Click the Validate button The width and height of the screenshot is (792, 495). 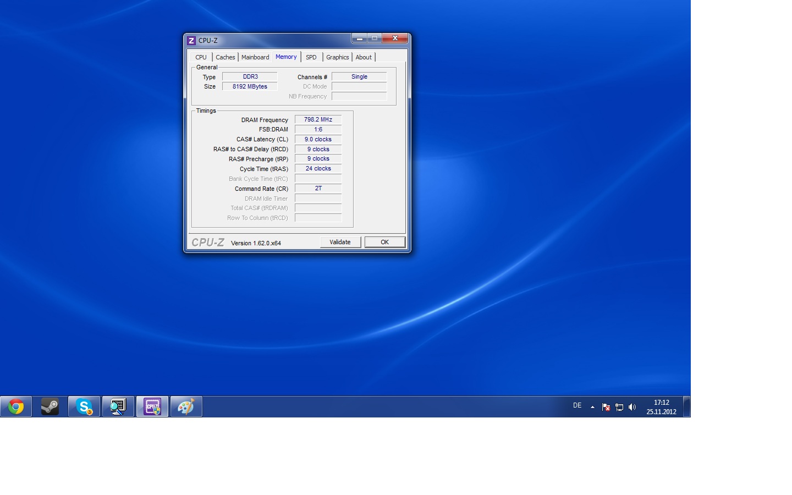(x=340, y=242)
